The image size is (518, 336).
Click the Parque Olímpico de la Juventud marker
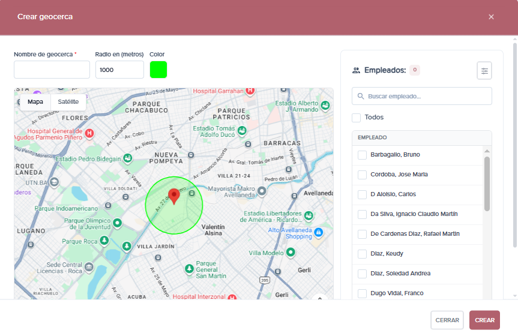point(117,223)
